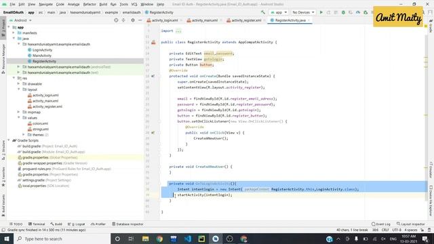Open the Event Log

point(381,224)
